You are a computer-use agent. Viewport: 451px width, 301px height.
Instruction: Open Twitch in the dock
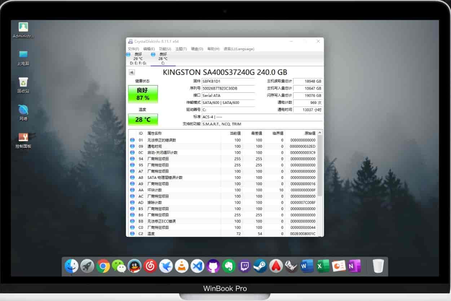click(244, 266)
